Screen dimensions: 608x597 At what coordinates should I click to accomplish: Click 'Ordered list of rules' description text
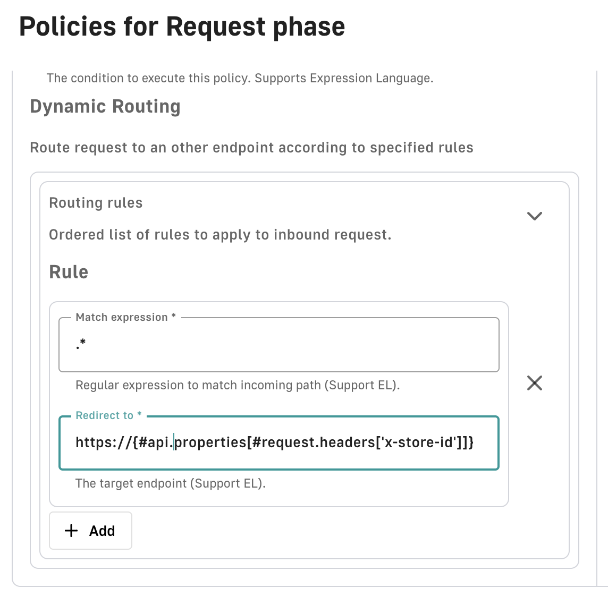point(220,235)
